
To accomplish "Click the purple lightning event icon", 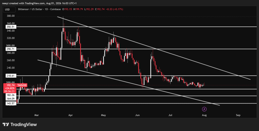I will (204, 109).
